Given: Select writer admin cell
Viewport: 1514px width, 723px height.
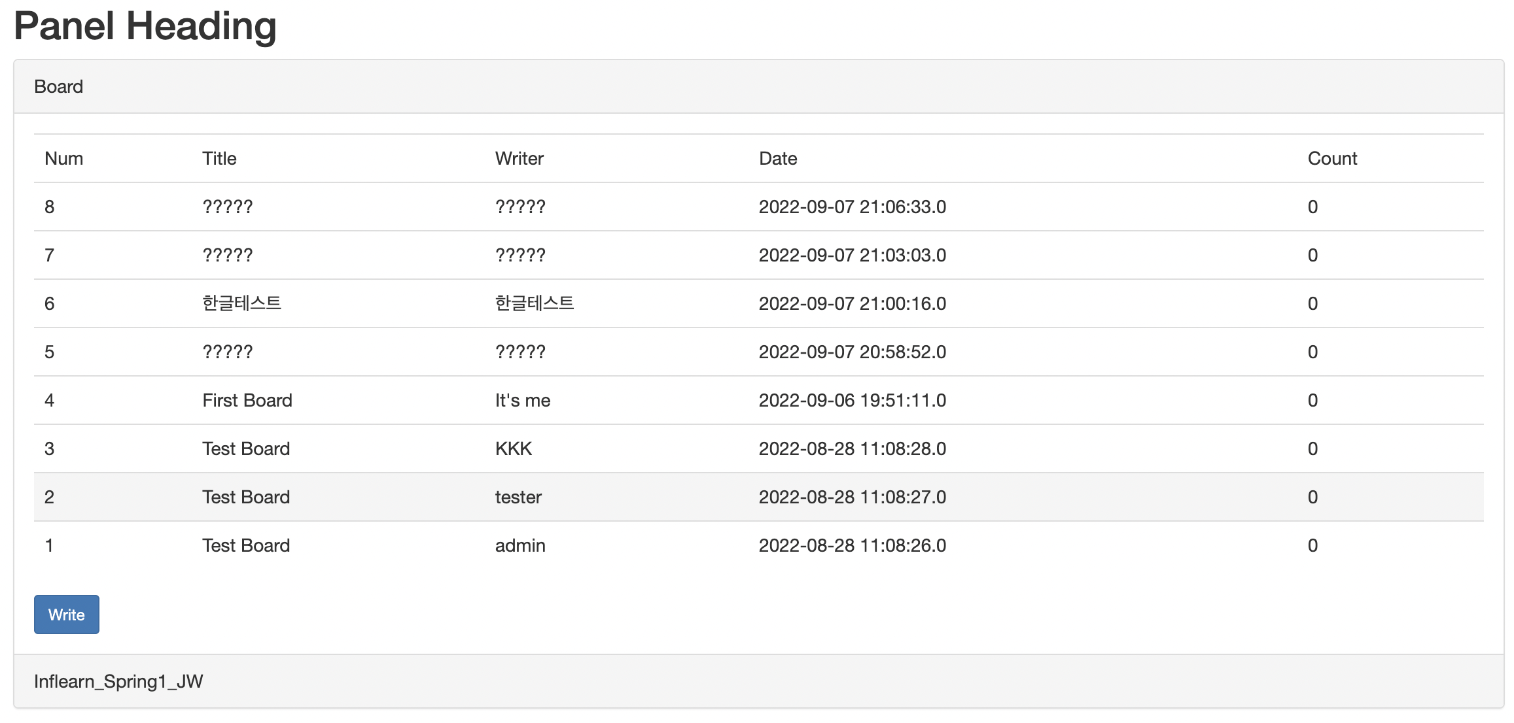Looking at the screenshot, I should pyautogui.click(x=520, y=545).
